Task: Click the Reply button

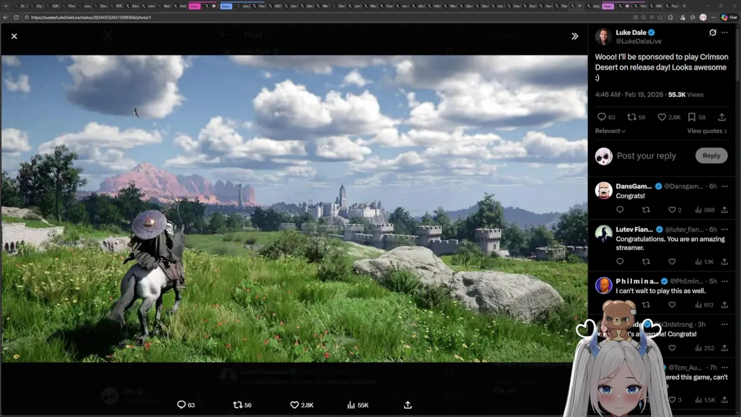Action: click(711, 155)
